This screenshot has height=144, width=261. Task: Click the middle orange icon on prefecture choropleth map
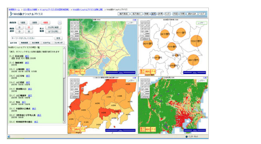[77, 129]
